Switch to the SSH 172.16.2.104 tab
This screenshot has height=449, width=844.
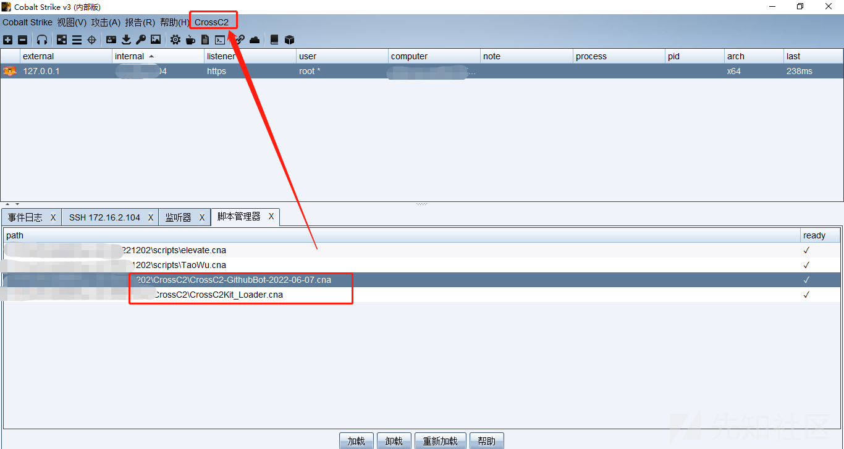pos(104,217)
